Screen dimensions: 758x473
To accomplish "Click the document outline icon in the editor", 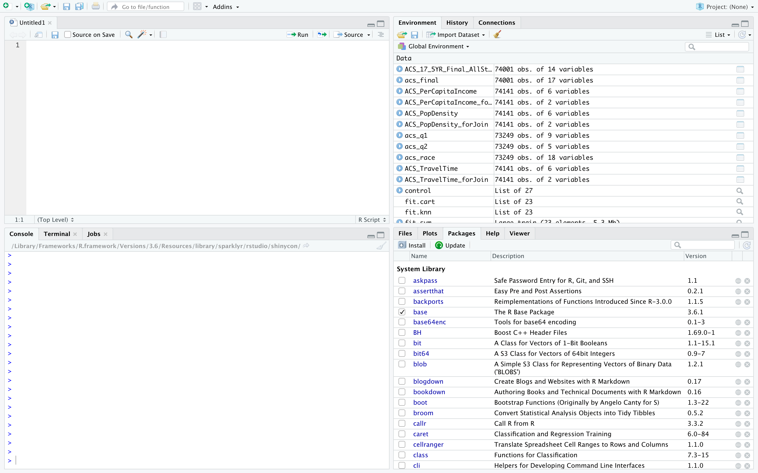I will click(381, 35).
